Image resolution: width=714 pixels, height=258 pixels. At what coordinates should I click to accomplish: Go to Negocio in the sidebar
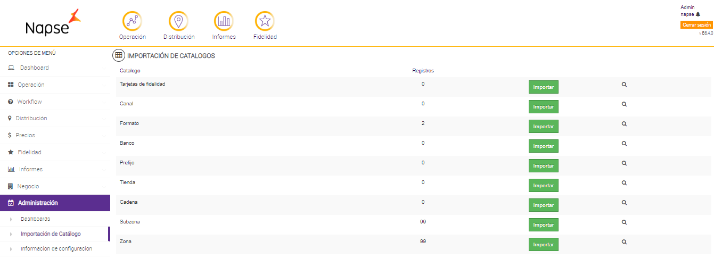(x=28, y=186)
